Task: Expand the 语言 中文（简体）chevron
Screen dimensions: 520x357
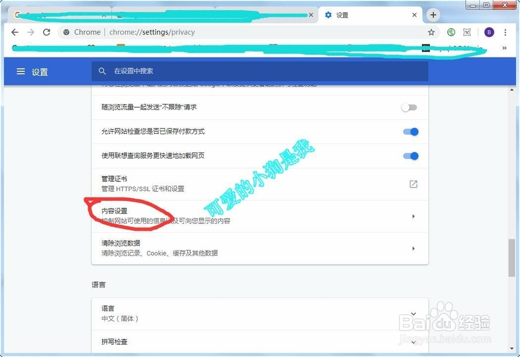Action: pyautogui.click(x=413, y=313)
